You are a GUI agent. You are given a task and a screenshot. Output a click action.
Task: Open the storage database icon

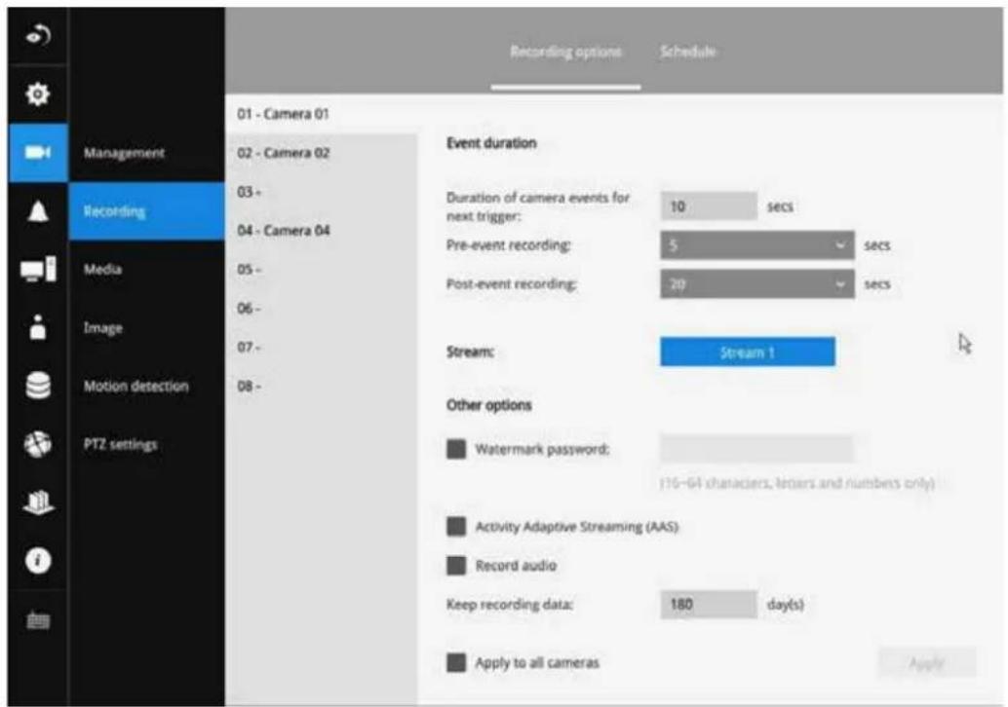[x=38, y=386]
